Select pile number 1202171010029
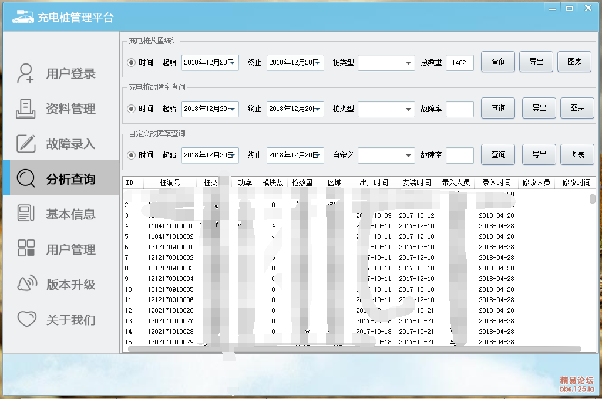Screen dimensions: 602x399 pos(170,342)
